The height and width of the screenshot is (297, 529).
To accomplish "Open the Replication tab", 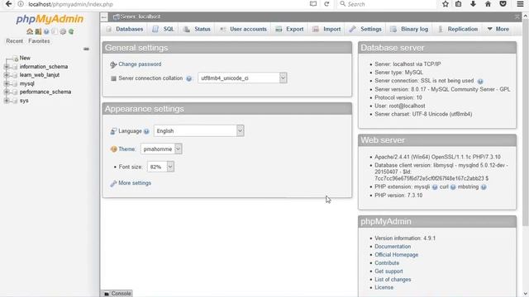I will [458, 29].
